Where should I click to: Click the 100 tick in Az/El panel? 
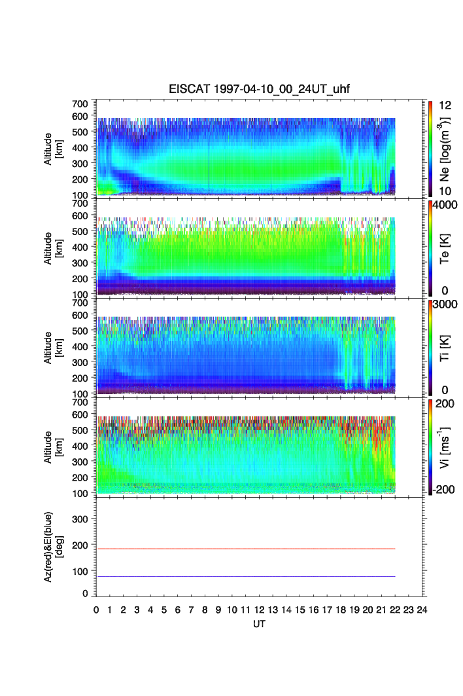point(80,572)
